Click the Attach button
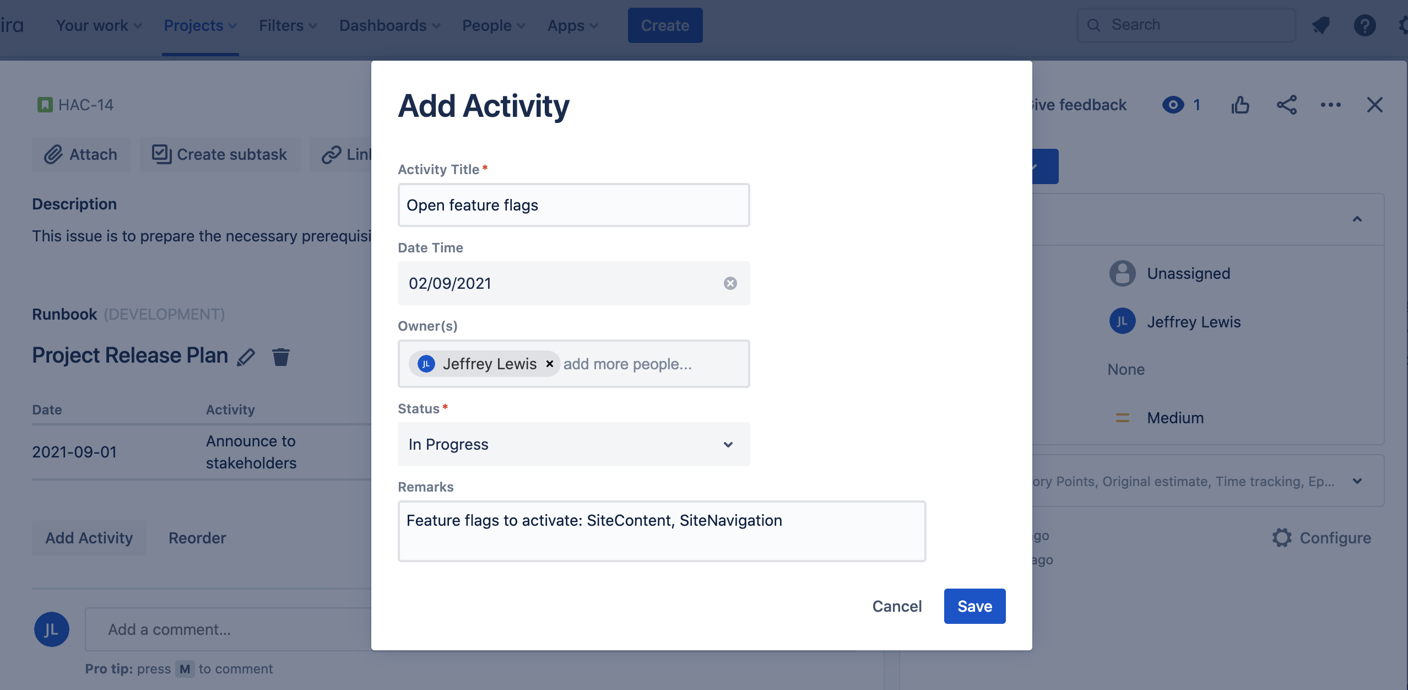1408x690 pixels. pos(81,154)
